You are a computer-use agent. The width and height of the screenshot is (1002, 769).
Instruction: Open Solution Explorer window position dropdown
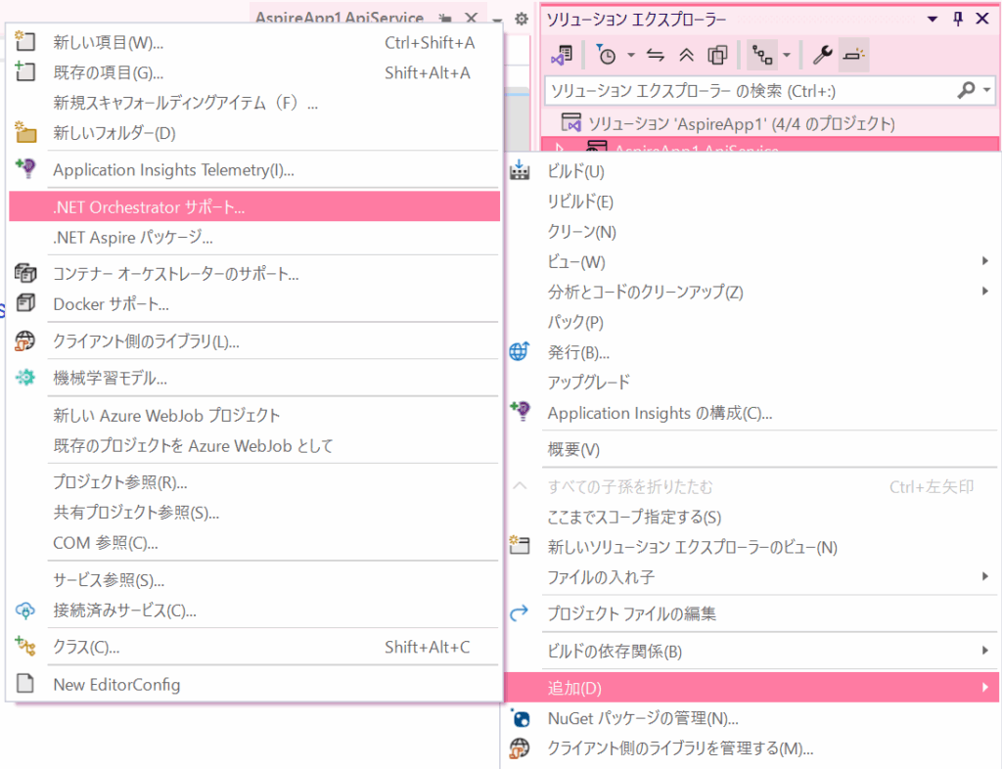click(x=933, y=20)
